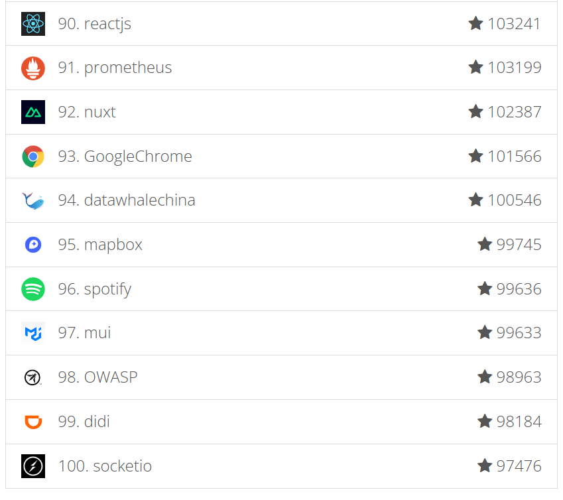Click the OWASP wasp logo icon
The height and width of the screenshot is (500, 563).
click(x=33, y=377)
